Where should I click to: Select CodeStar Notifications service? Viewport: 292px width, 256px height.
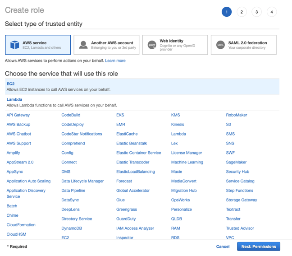point(82,134)
